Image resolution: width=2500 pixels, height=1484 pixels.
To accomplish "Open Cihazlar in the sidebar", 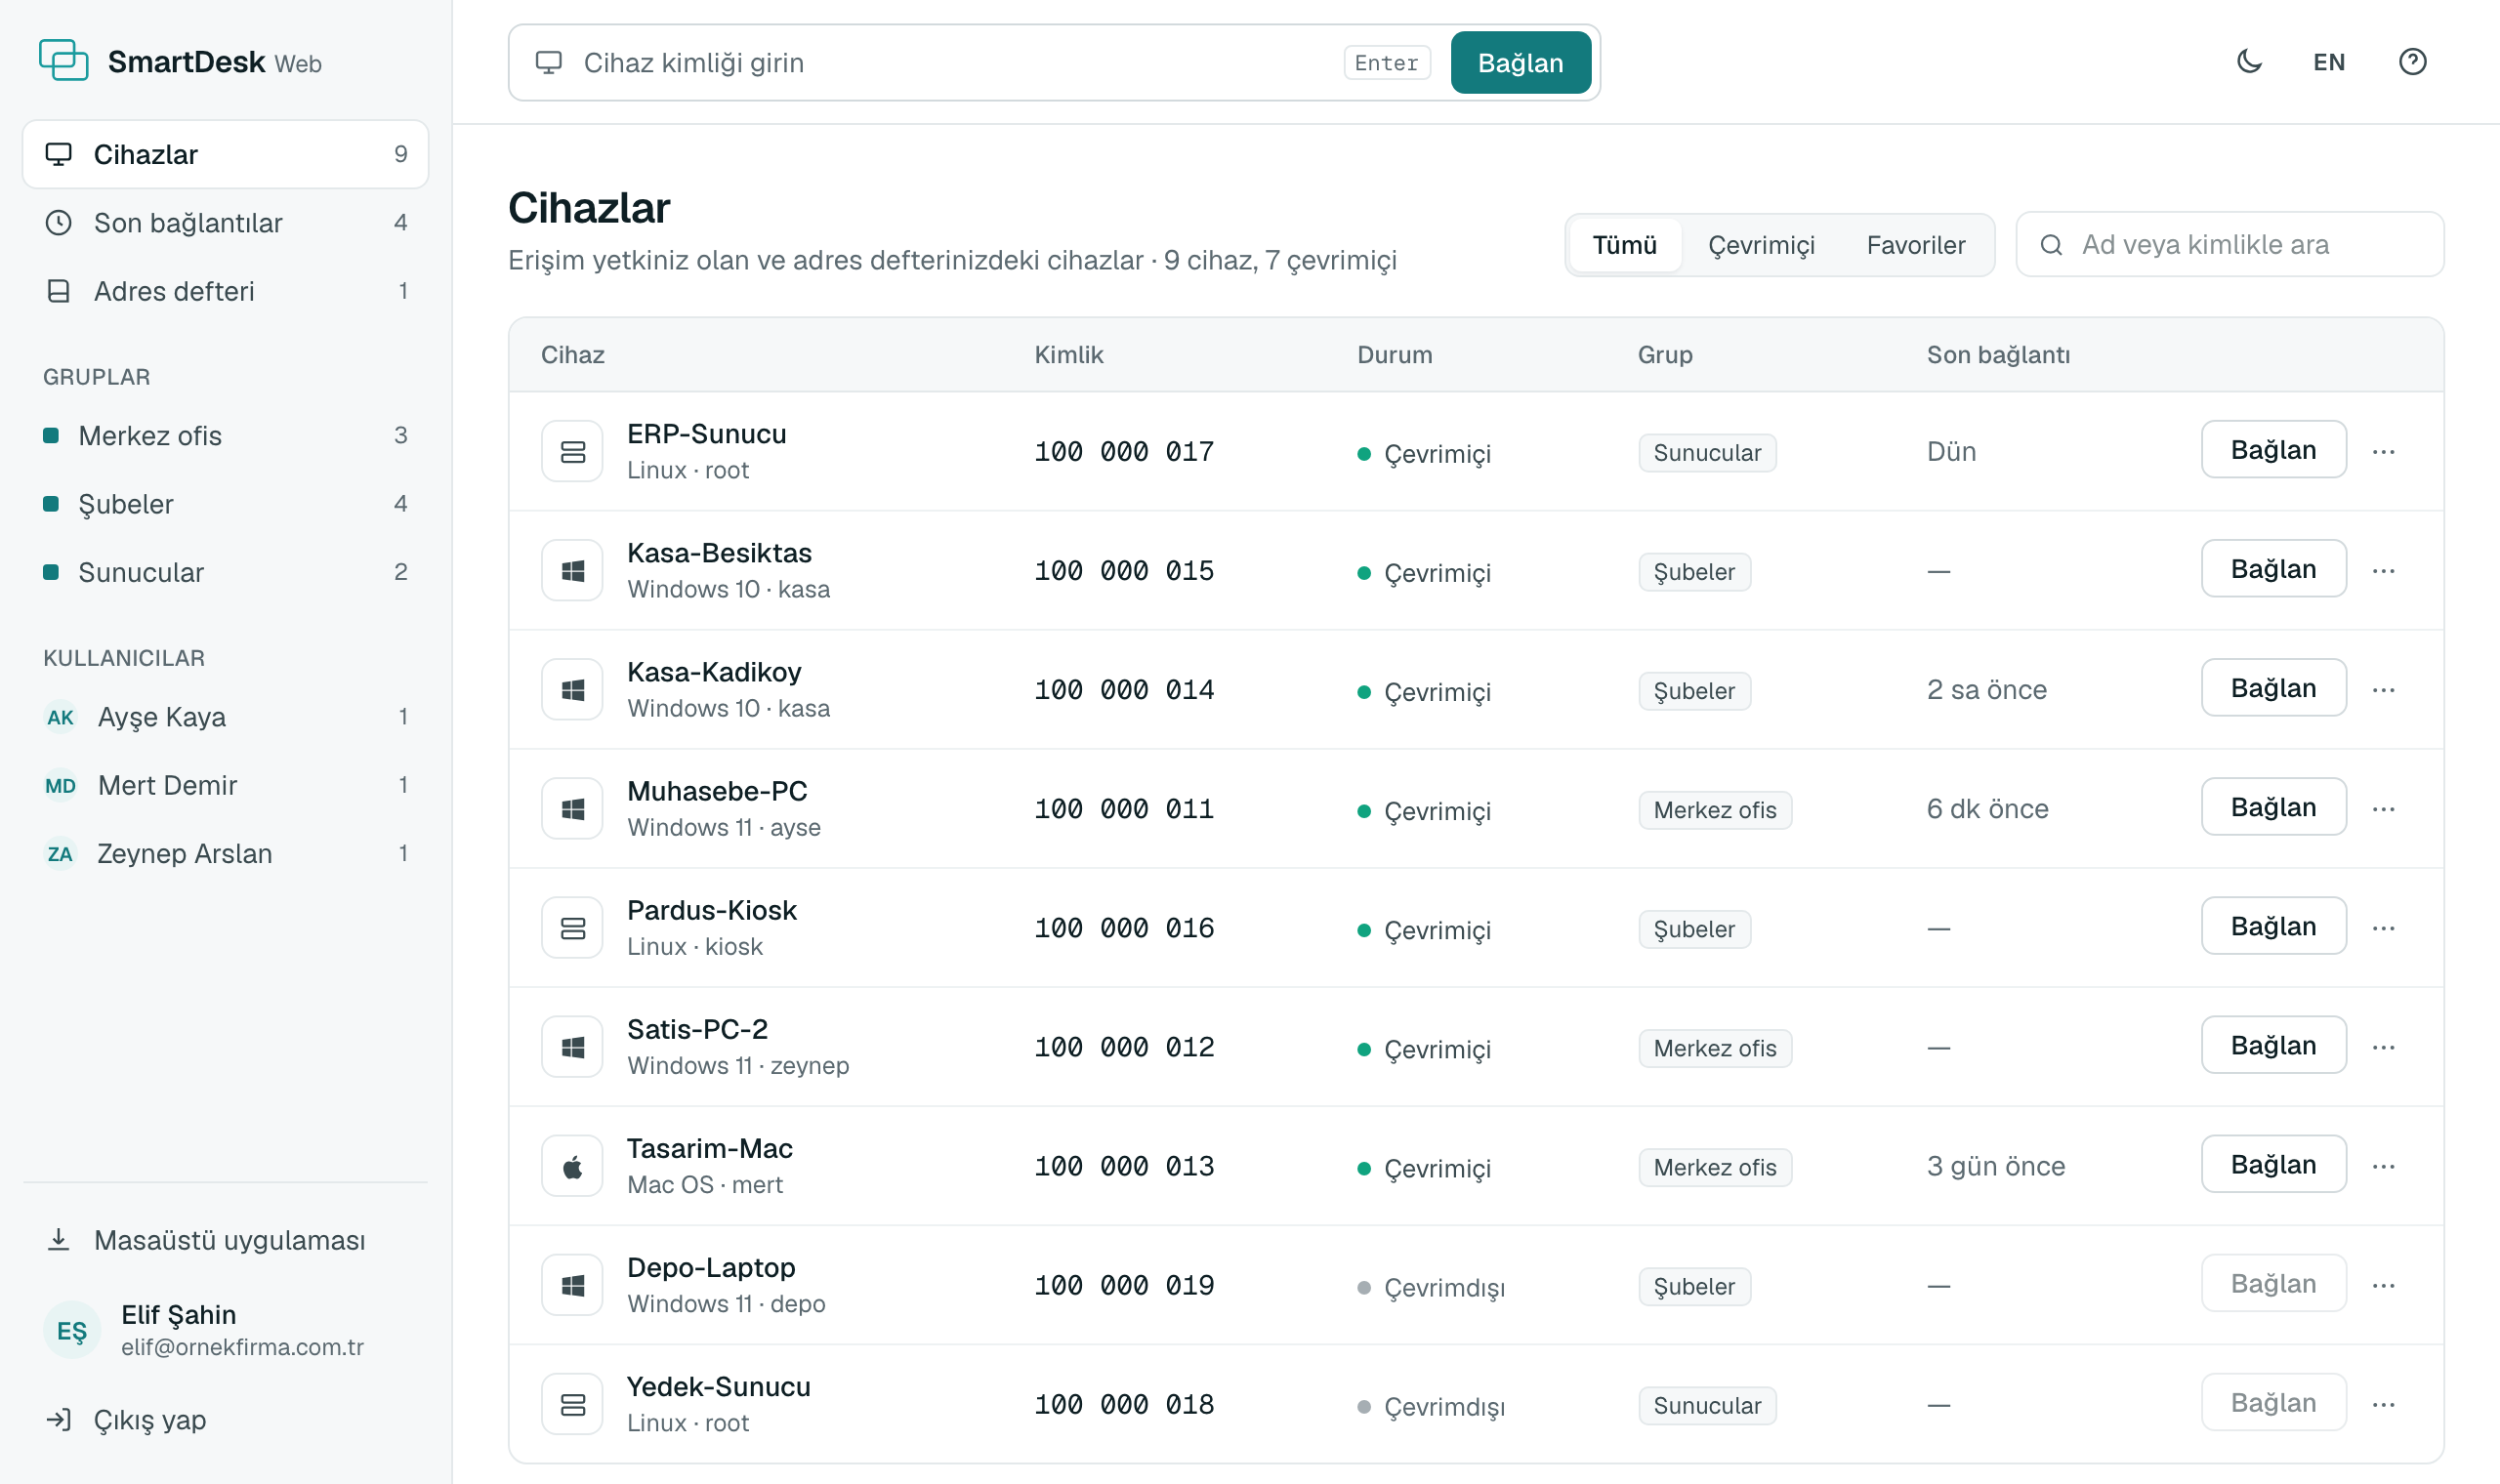I will 225,154.
